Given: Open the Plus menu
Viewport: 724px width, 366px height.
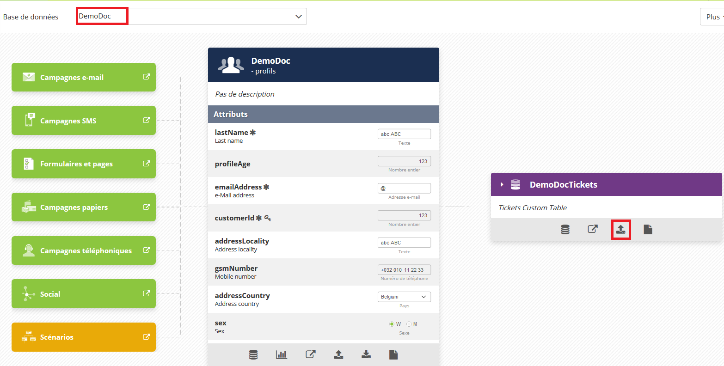Looking at the screenshot, I should pos(713,17).
